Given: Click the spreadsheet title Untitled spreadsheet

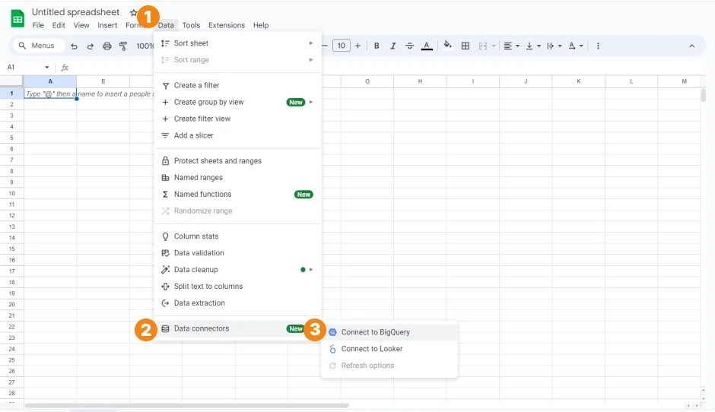Looking at the screenshot, I should (76, 12).
